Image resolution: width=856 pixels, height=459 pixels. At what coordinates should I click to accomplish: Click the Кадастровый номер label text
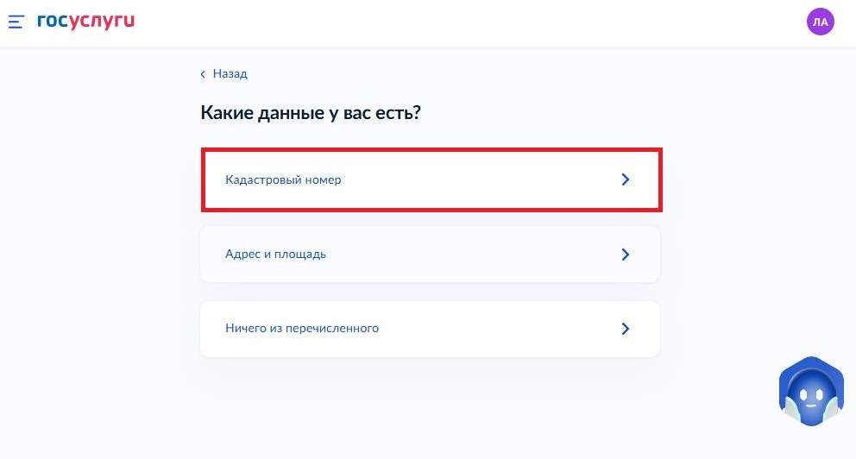tap(283, 180)
